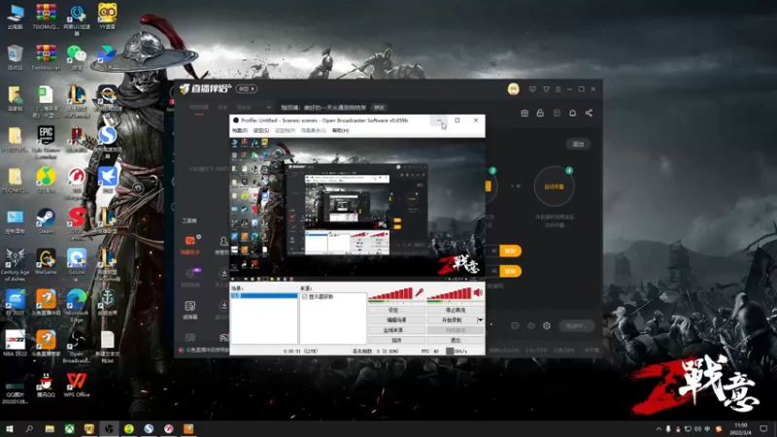Open the Action Center notification icon
Screen dimensions: 777x437
[x=763, y=429]
